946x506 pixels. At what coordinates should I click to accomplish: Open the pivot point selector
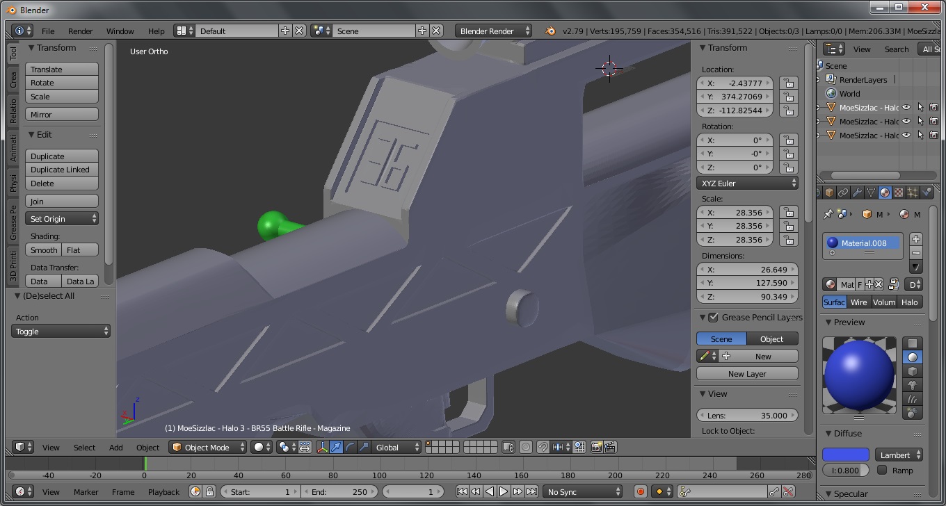click(x=287, y=448)
